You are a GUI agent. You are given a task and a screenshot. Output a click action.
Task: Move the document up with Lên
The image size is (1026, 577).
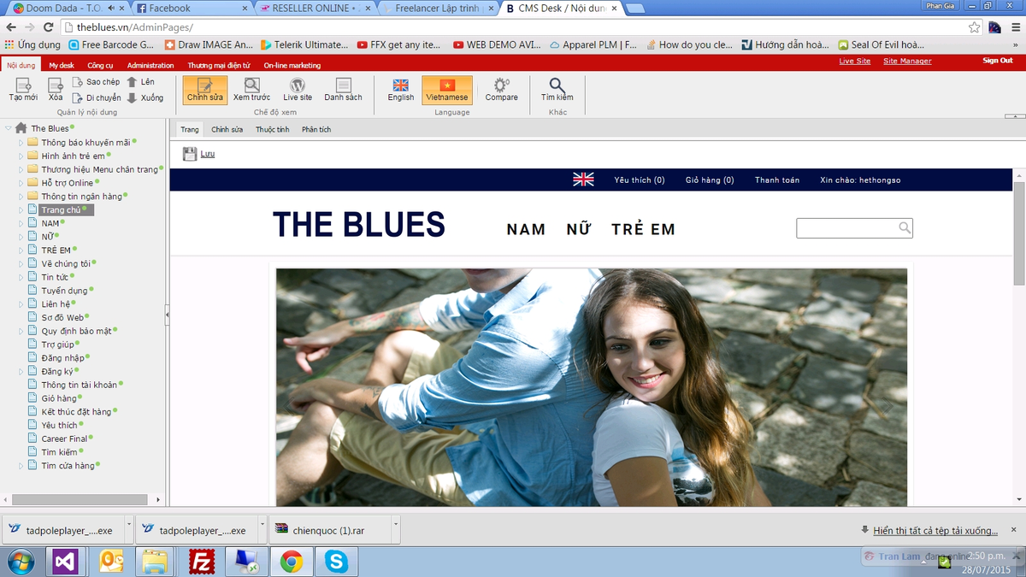click(x=141, y=82)
